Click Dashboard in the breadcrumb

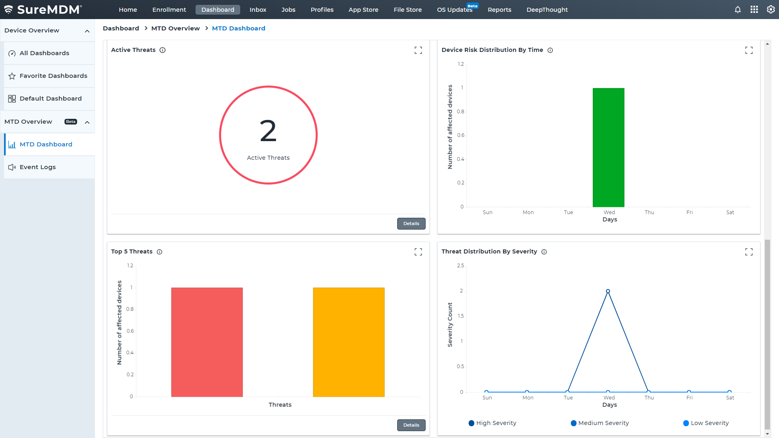121,28
